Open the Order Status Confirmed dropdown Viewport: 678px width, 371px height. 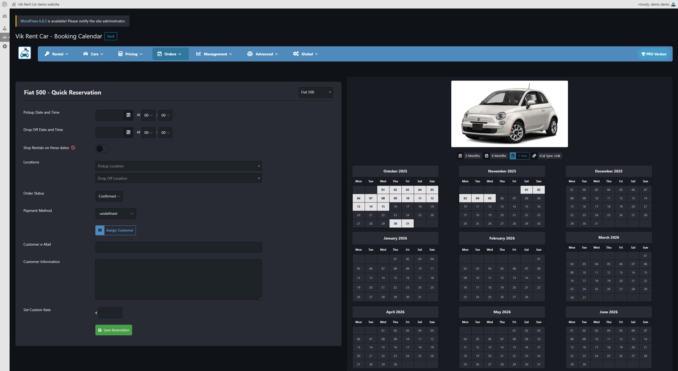109,196
